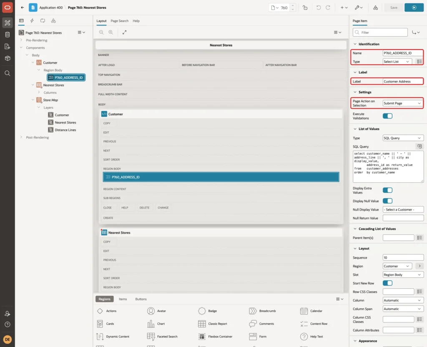The width and height of the screenshot is (427, 347).
Task: Select the Items gallery tab
Action: (x=123, y=299)
